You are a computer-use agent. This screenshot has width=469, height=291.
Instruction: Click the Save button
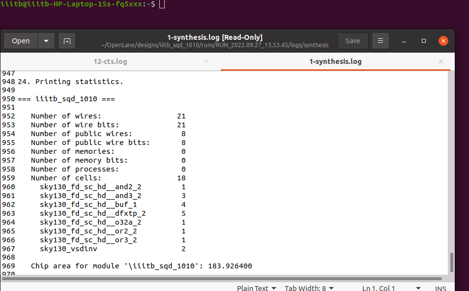tap(352, 41)
